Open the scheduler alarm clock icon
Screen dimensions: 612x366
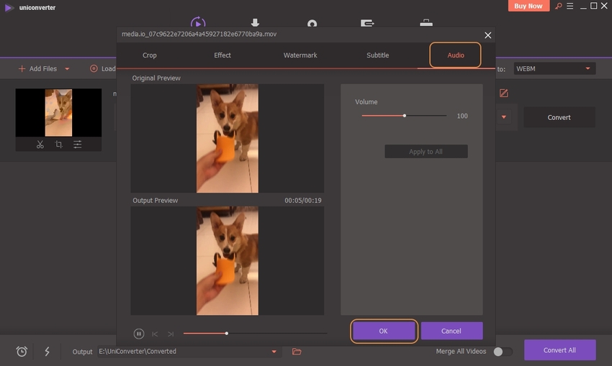pos(22,352)
